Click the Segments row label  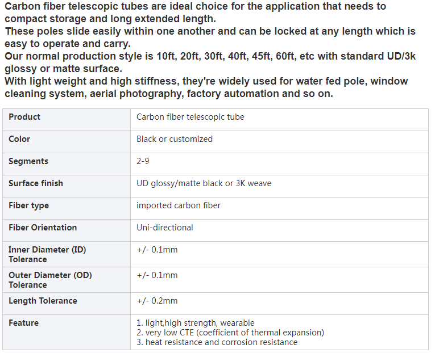(x=28, y=161)
